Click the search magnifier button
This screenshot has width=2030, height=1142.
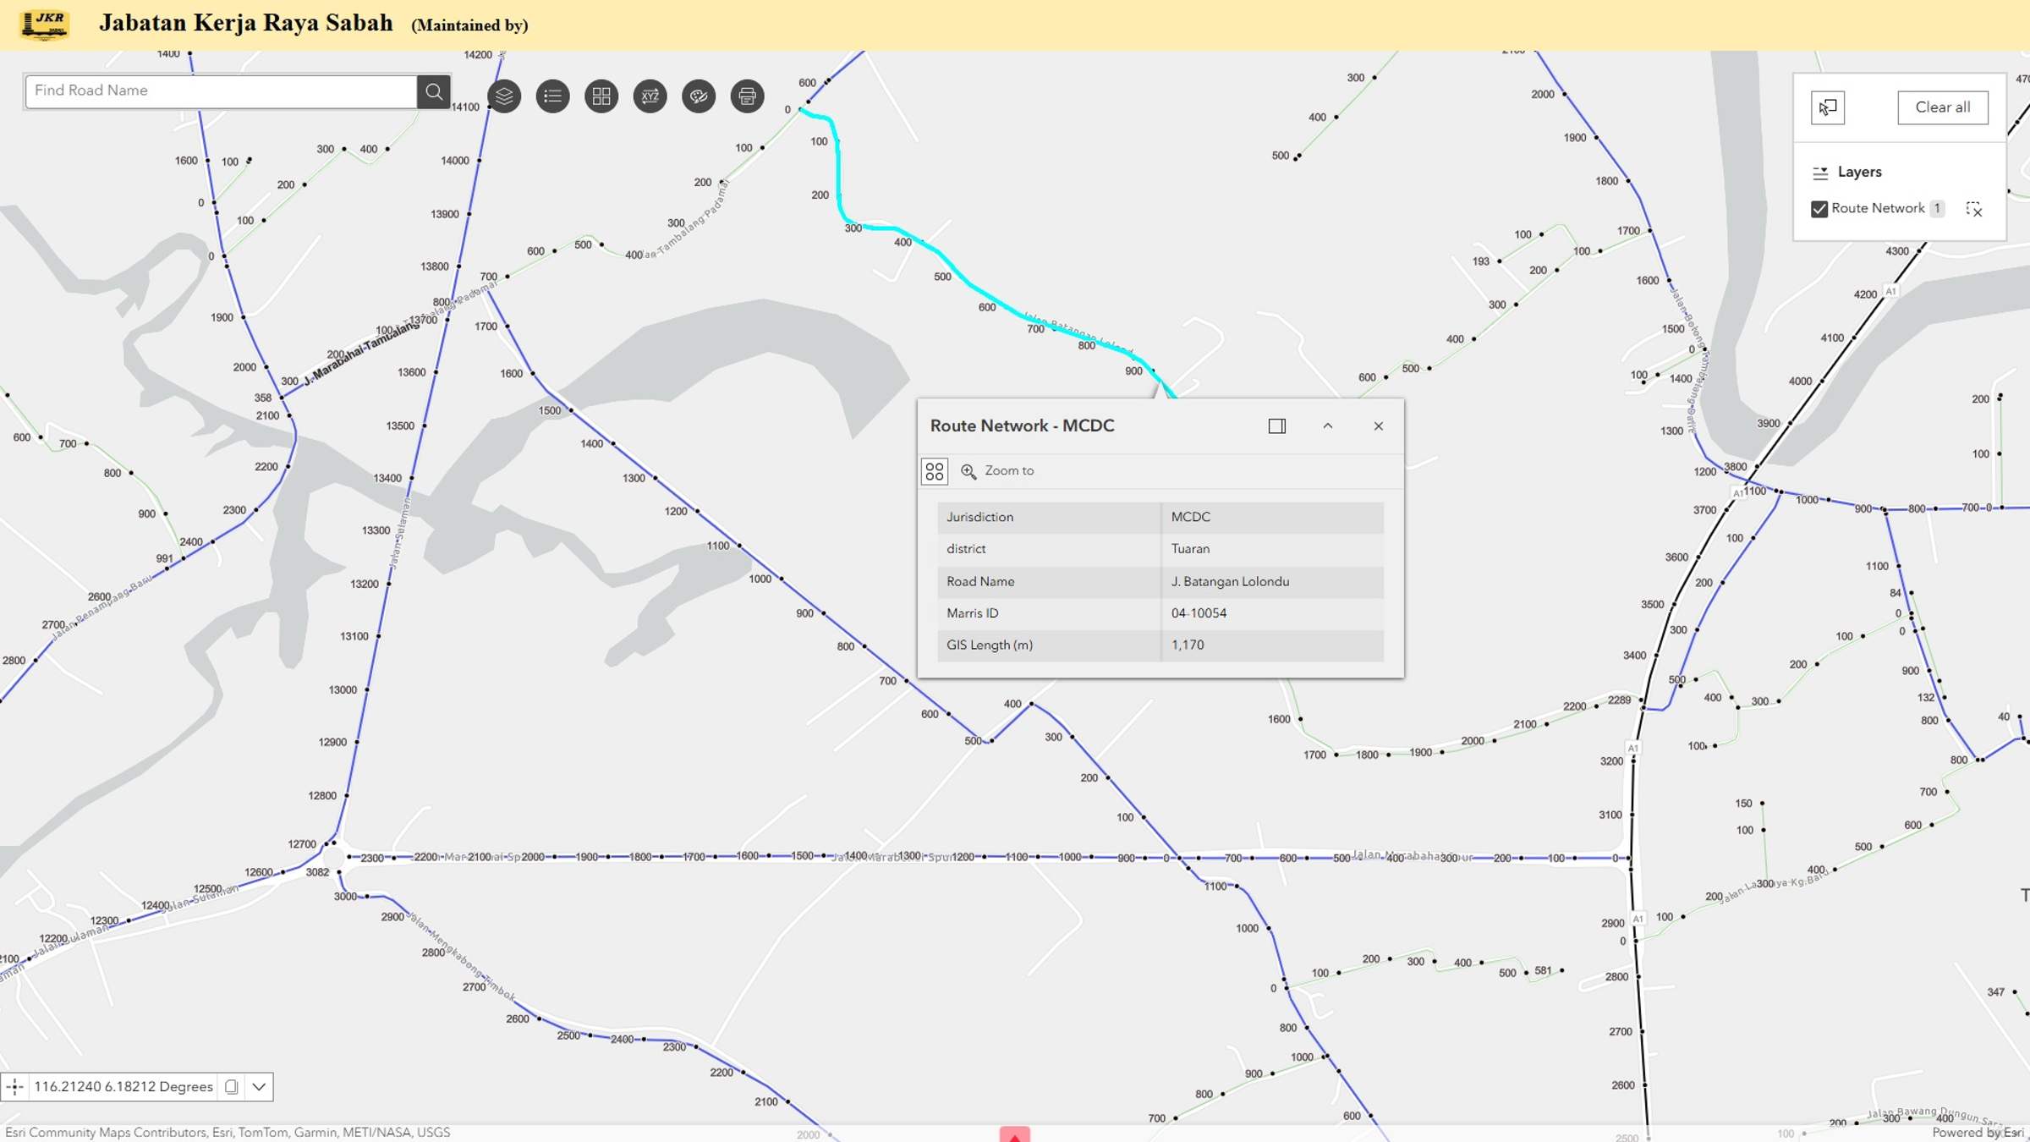click(x=434, y=91)
